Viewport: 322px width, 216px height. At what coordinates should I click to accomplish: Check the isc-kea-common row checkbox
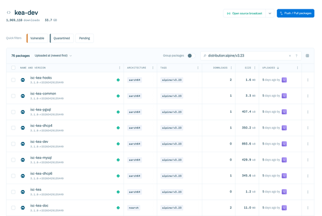coord(13,96)
